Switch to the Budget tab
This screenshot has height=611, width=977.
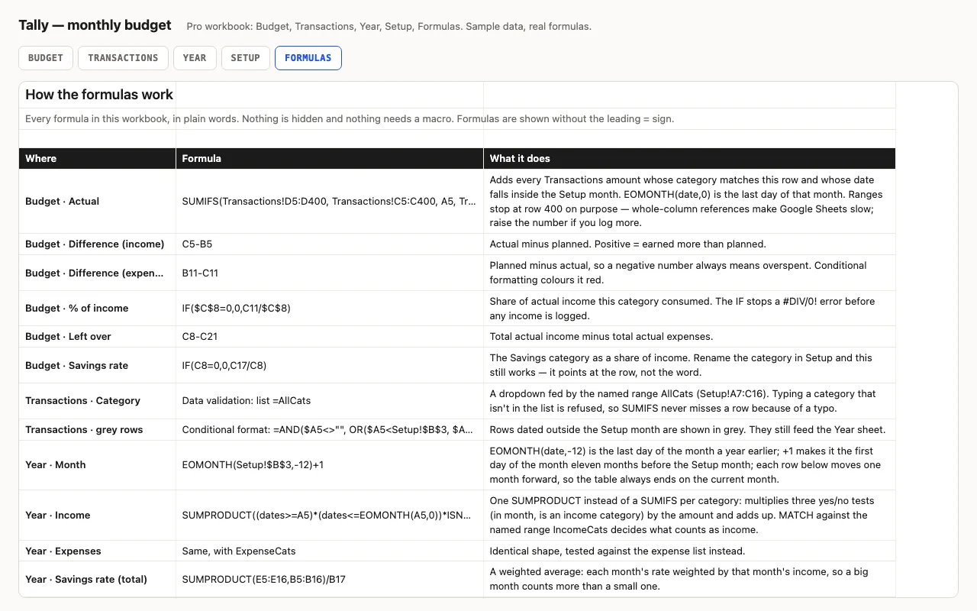(x=46, y=58)
